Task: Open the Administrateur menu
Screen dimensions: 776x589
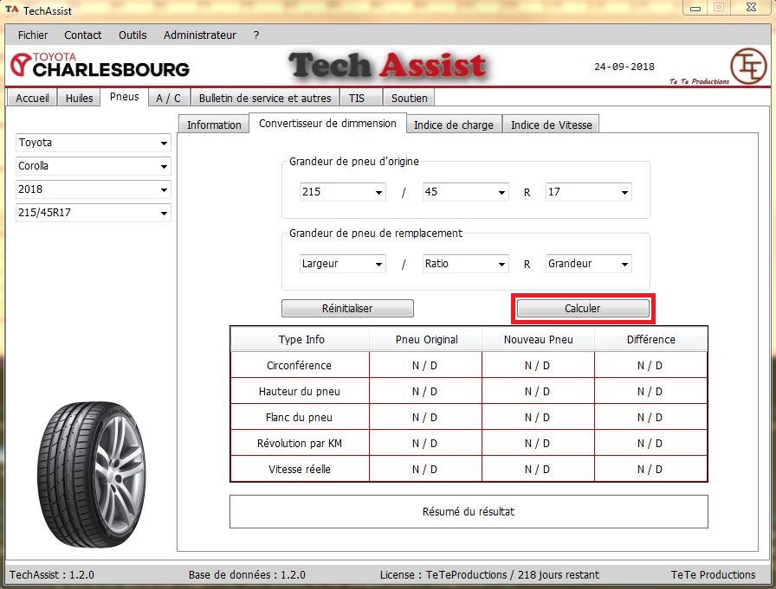Action: [x=199, y=35]
